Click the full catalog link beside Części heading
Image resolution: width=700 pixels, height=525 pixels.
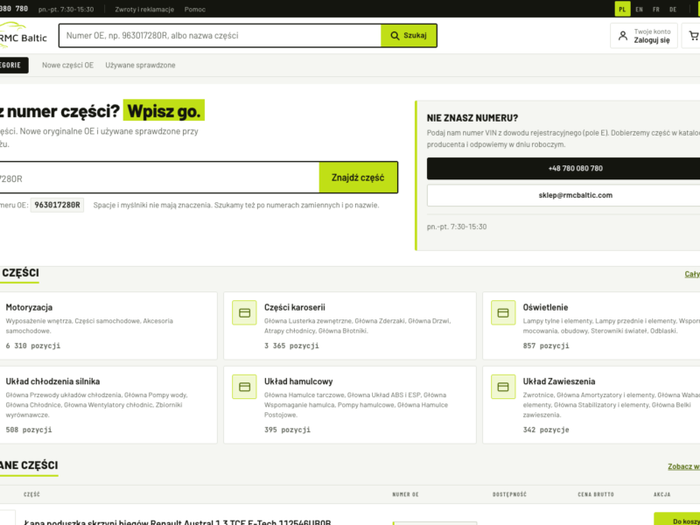click(x=692, y=274)
